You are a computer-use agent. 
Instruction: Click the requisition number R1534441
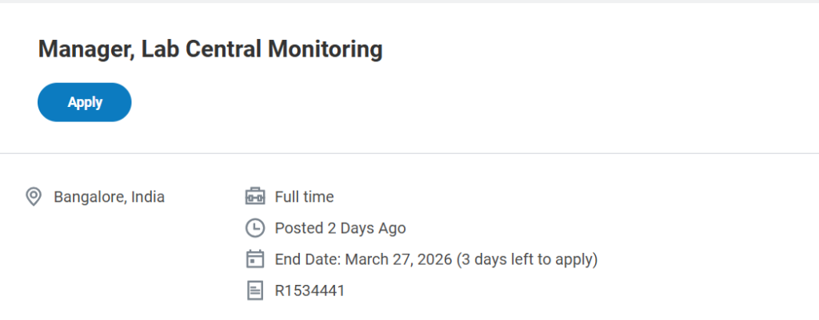(x=310, y=290)
